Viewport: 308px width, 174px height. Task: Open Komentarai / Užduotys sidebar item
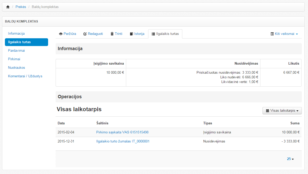25,76
